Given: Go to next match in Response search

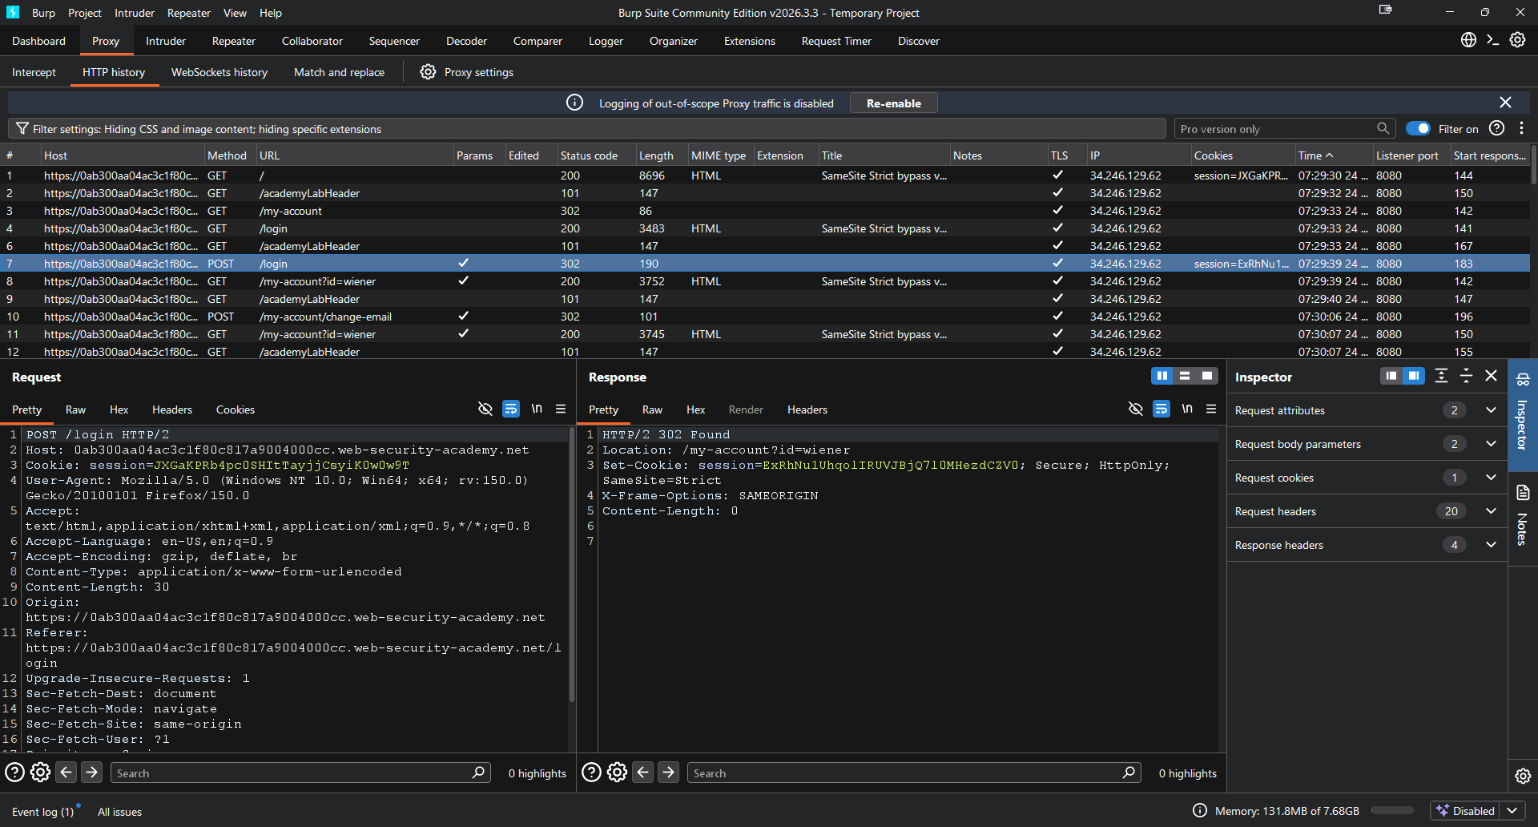Looking at the screenshot, I should click(x=669, y=773).
